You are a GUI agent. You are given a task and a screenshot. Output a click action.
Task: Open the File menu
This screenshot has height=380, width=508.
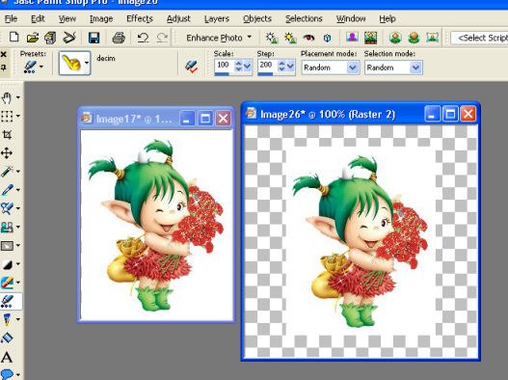click(x=11, y=18)
